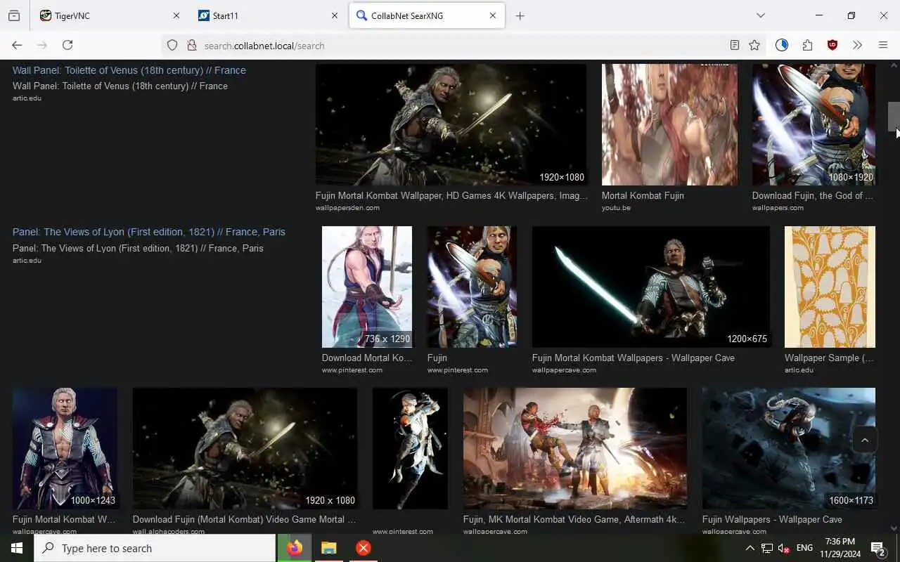Open Panel The Views of Lyon link
900x562 pixels.
point(149,232)
